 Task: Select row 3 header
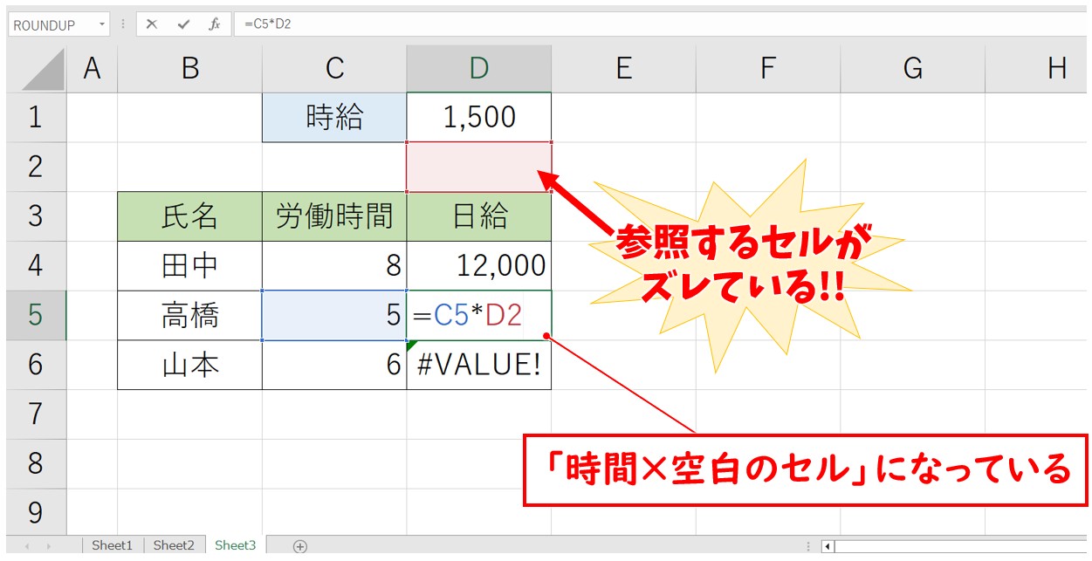pos(36,216)
